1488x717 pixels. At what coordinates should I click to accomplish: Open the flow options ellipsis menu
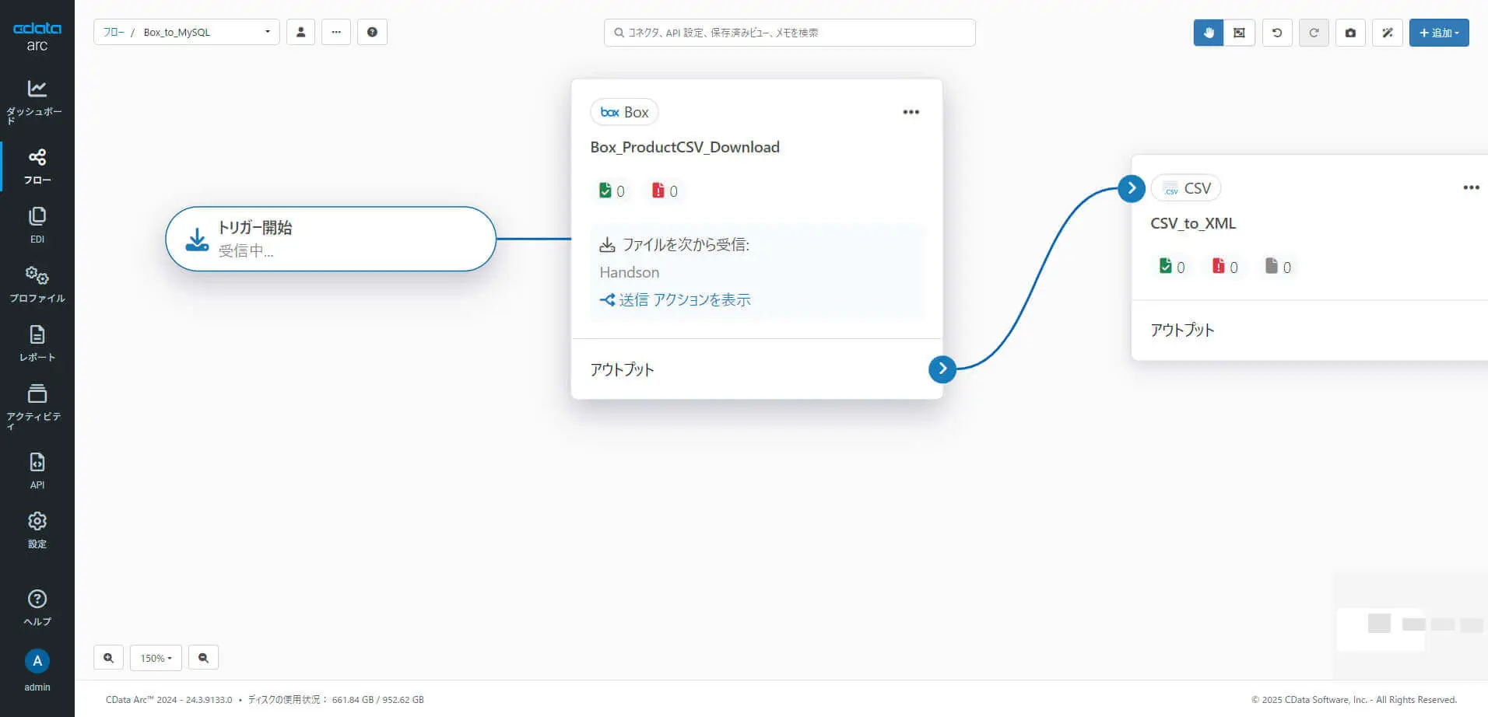click(x=336, y=32)
